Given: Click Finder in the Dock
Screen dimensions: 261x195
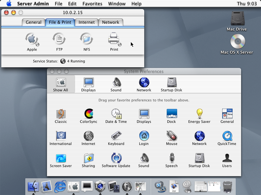Looking at the screenshot, I should 33,187.
